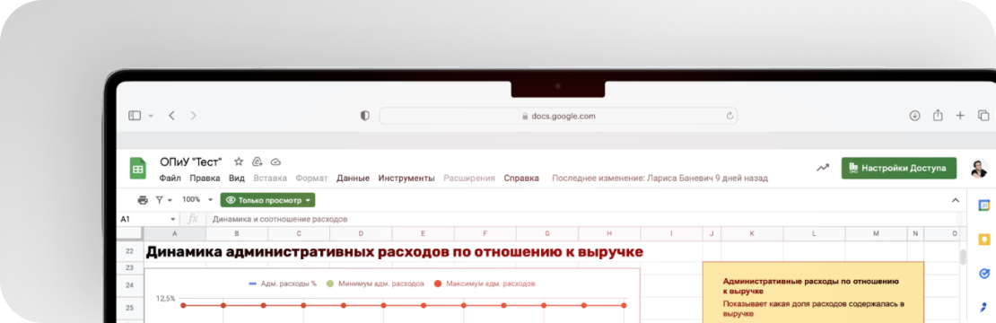Select column M header
This screenshot has width=996, height=323.
coord(875,234)
